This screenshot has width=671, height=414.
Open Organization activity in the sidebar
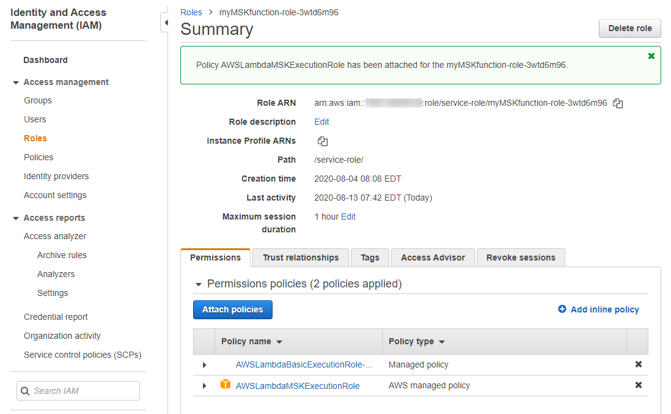pyautogui.click(x=62, y=336)
